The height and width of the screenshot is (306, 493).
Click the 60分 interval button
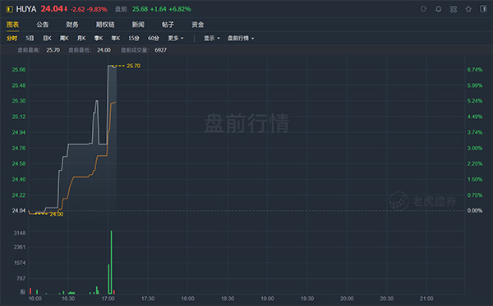click(x=154, y=39)
